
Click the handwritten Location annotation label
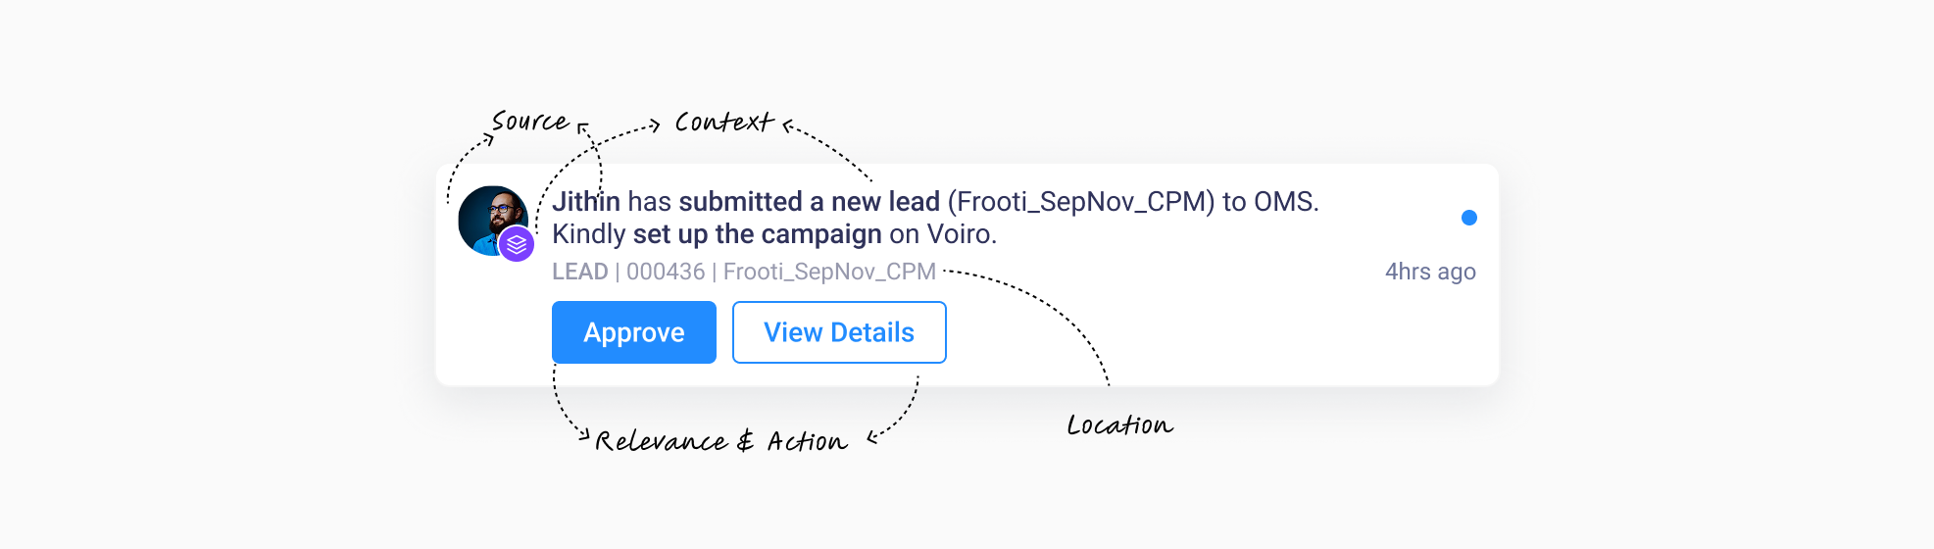pyautogui.click(x=1119, y=424)
